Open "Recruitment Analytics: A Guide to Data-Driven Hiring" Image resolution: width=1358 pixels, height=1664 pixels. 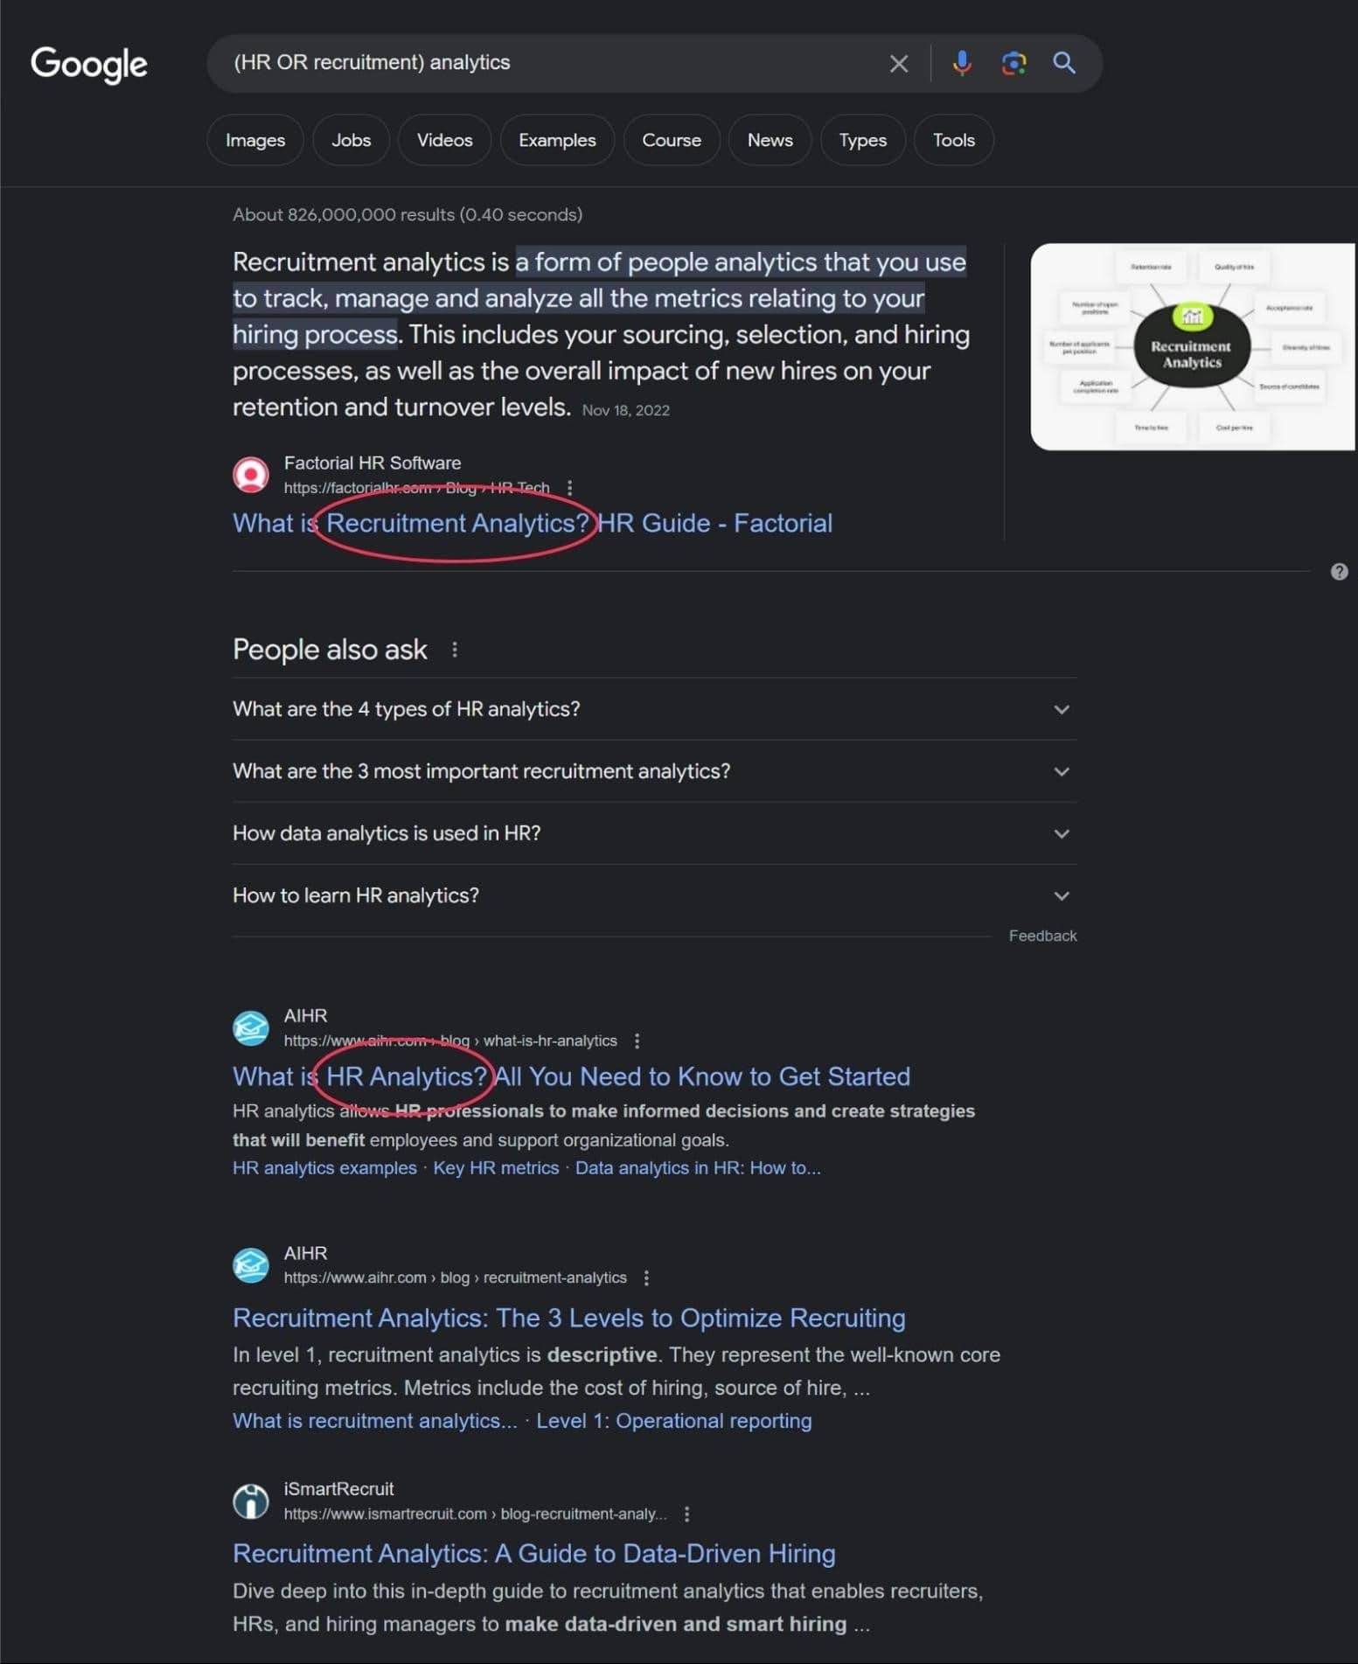[533, 1553]
